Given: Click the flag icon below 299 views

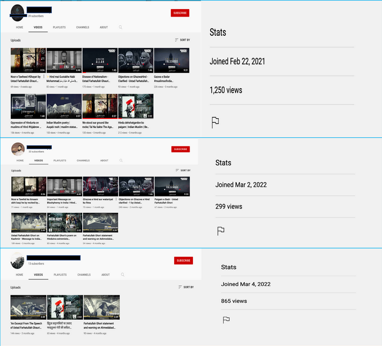Looking at the screenshot, I should [x=221, y=231].
